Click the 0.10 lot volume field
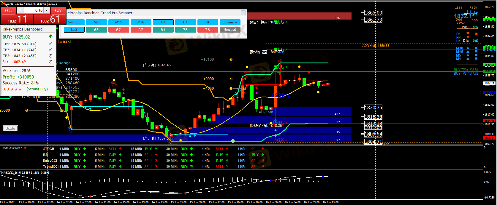This screenshot has height=205, width=497. (33, 10)
